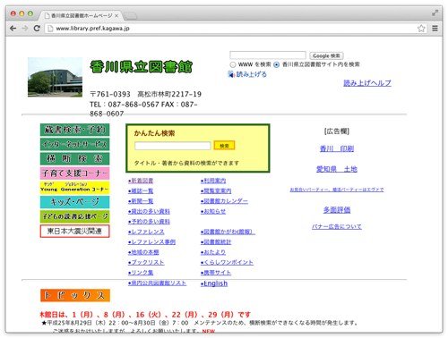
Task: Open the 蔵書検索・予約 banner
Action: [x=74, y=130]
